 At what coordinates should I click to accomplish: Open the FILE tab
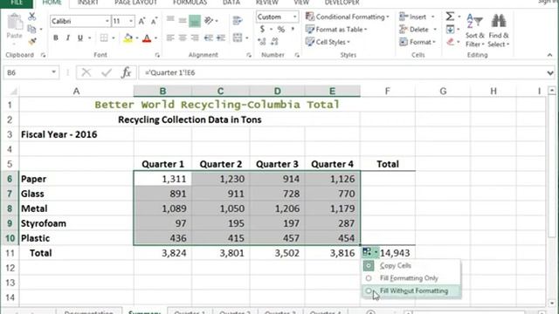(17, 3)
